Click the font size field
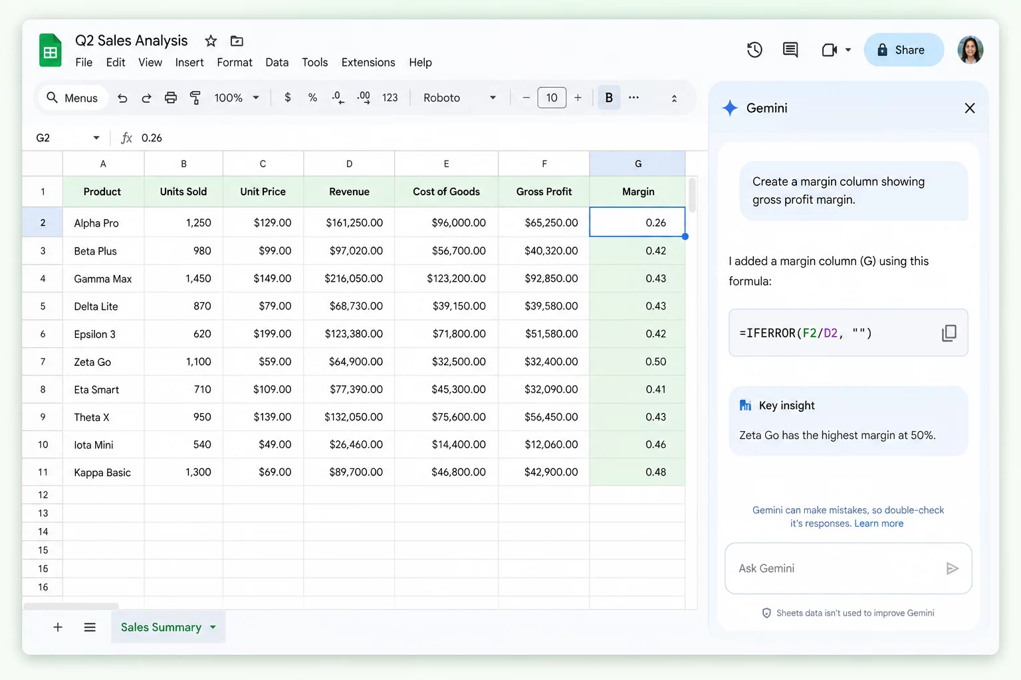The width and height of the screenshot is (1021, 680). pos(552,98)
